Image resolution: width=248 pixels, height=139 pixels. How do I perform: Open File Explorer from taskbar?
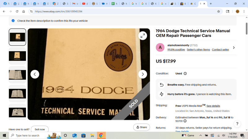click(x=92, y=135)
